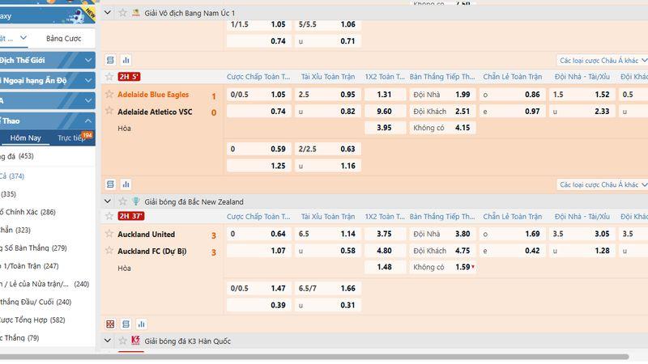Image resolution: width=648 pixels, height=364 pixels.
Task: Open the Các loại cược Châu Á khác dropdown above the Adelaide match
Action: [602, 60]
